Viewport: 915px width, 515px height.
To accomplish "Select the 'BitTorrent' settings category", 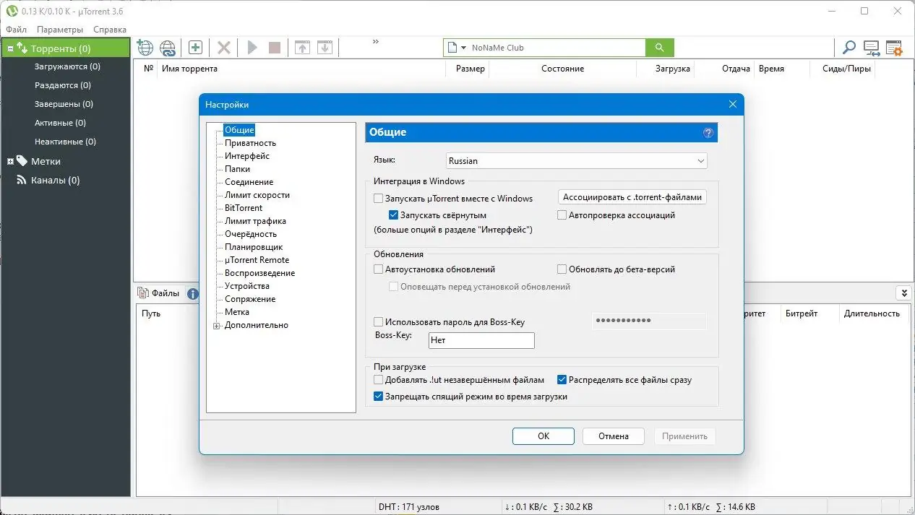I will [x=245, y=207].
